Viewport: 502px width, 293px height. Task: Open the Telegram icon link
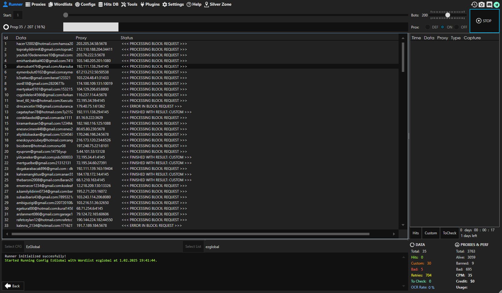[x=497, y=4]
